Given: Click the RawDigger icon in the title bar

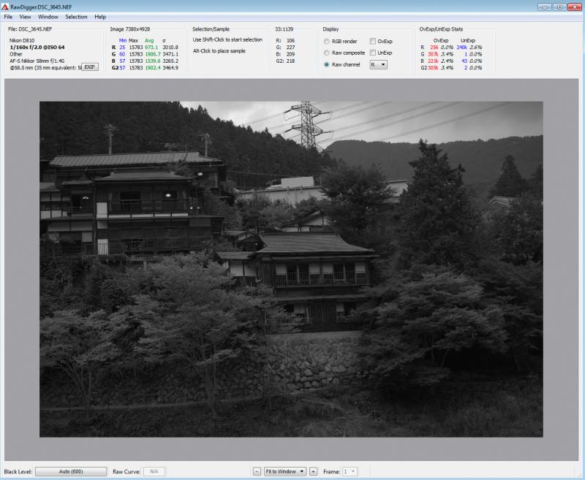Looking at the screenshot, I should (x=5, y=7).
